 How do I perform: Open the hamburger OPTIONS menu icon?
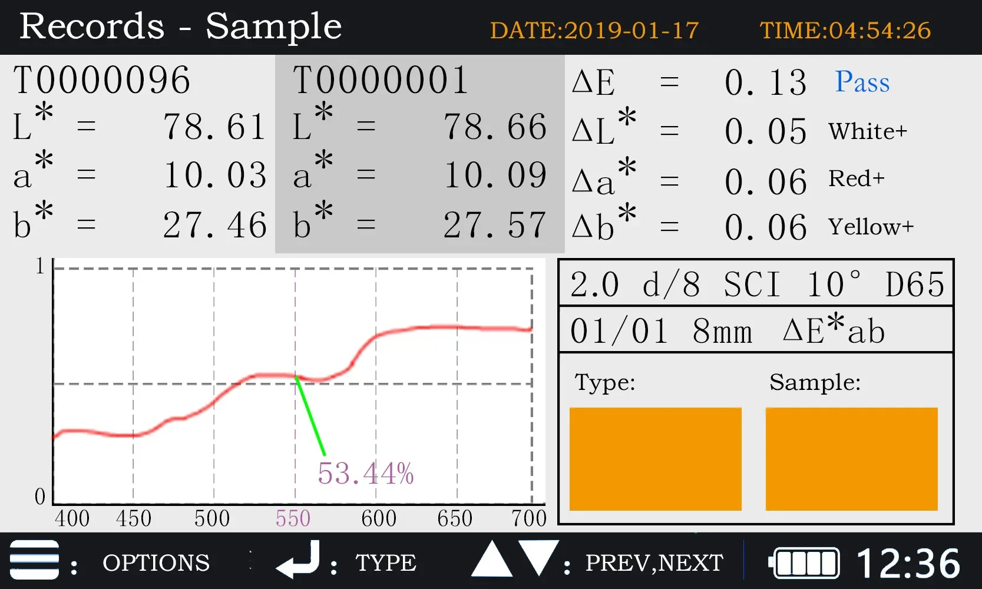pos(34,560)
